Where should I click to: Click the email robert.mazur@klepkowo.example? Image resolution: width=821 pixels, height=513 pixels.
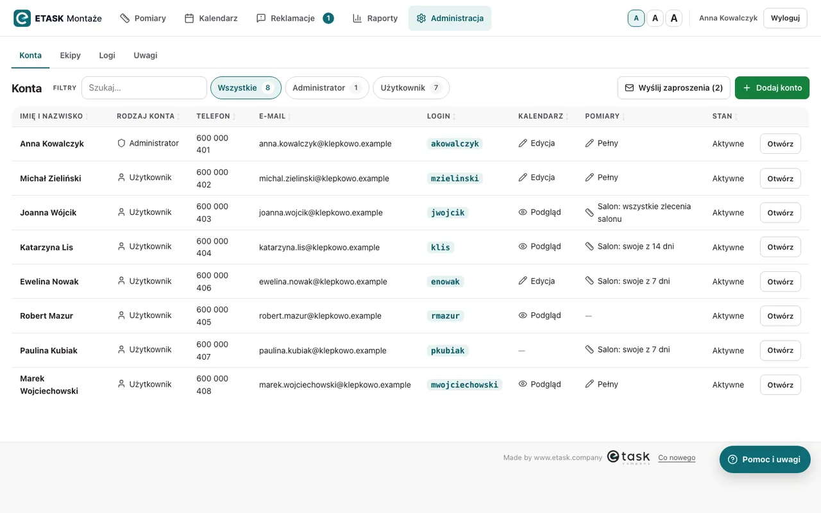tap(320, 315)
